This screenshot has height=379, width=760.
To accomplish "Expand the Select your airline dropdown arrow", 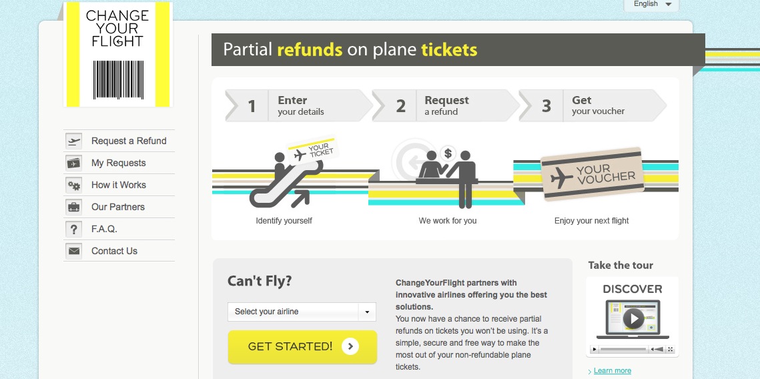I will (x=367, y=312).
